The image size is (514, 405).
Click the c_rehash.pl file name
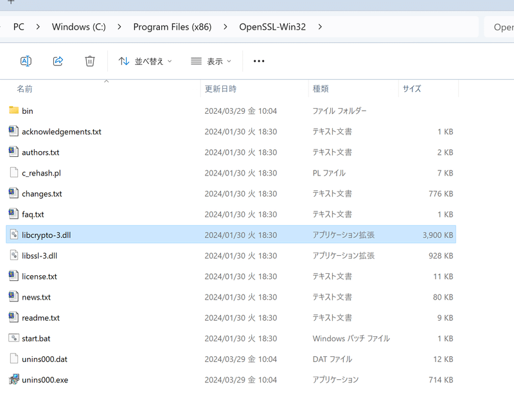point(41,173)
